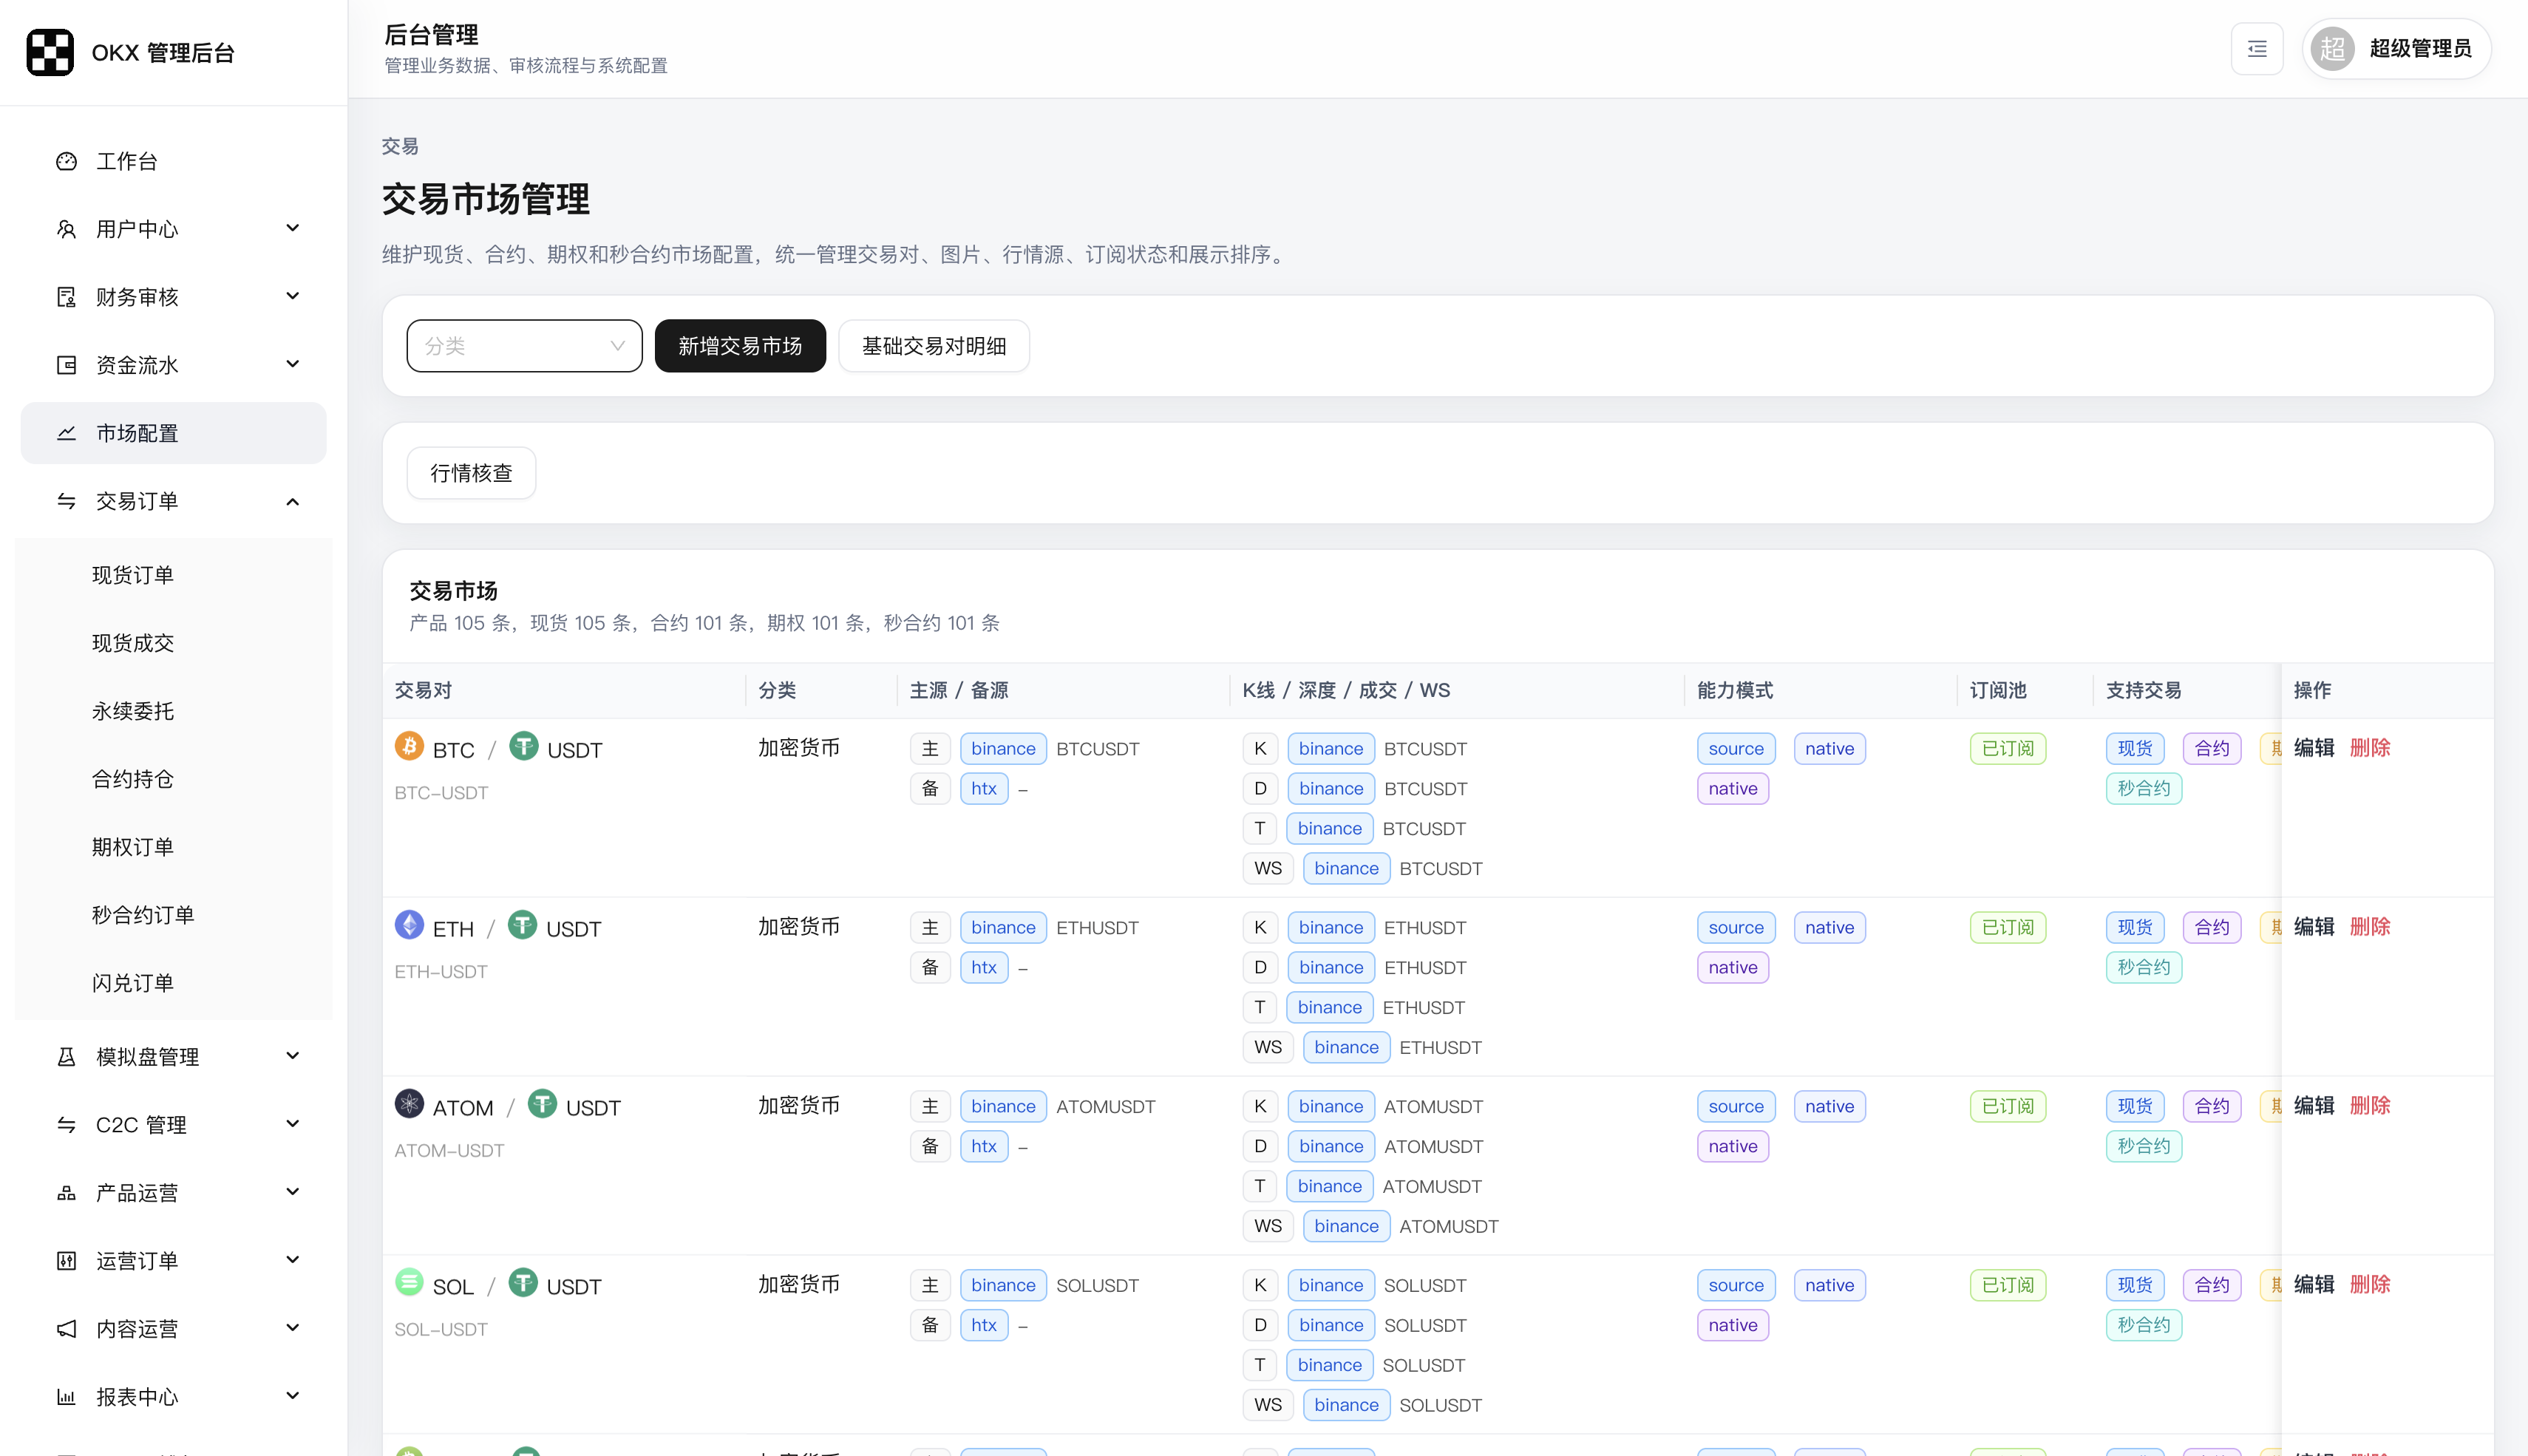Click the 市场配置 chart icon

click(x=66, y=433)
